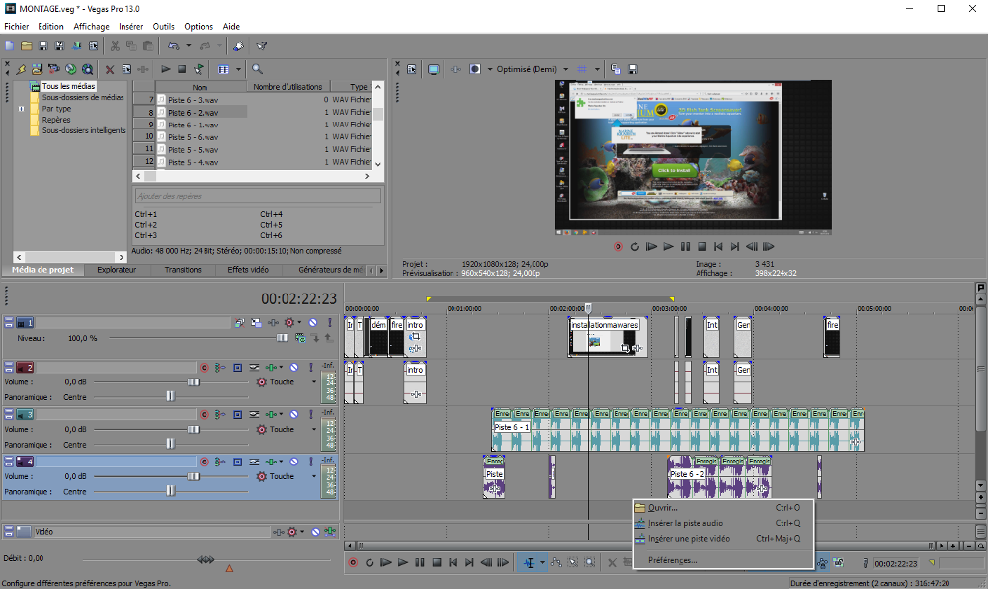The width and height of the screenshot is (988, 589).
Task: Expand edit tool dropdown arrow in transport
Action: [542, 562]
